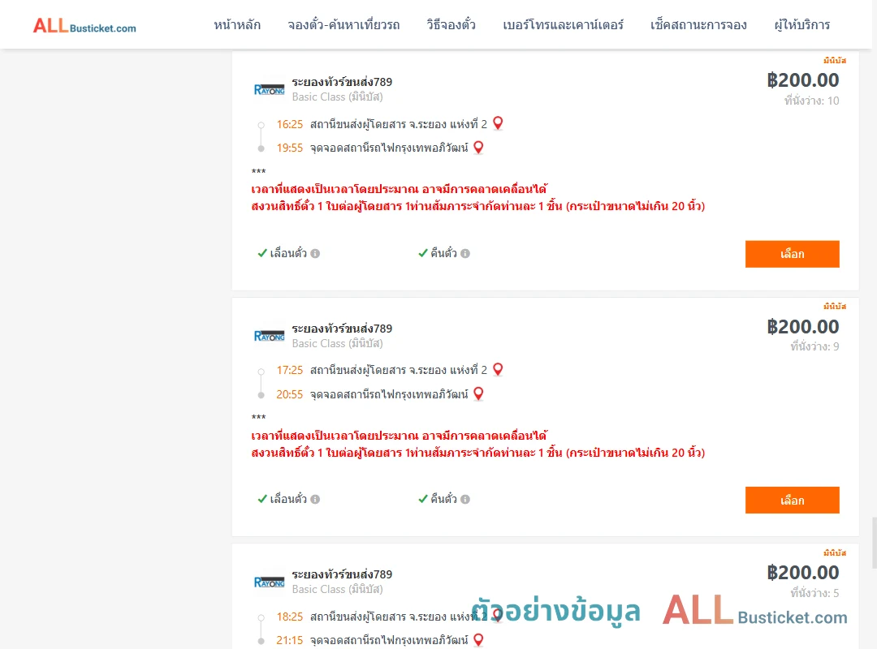Click Basic Class (มินิบัส) label in 16:25 card
Image resolution: width=877 pixels, height=649 pixels.
pyautogui.click(x=337, y=97)
